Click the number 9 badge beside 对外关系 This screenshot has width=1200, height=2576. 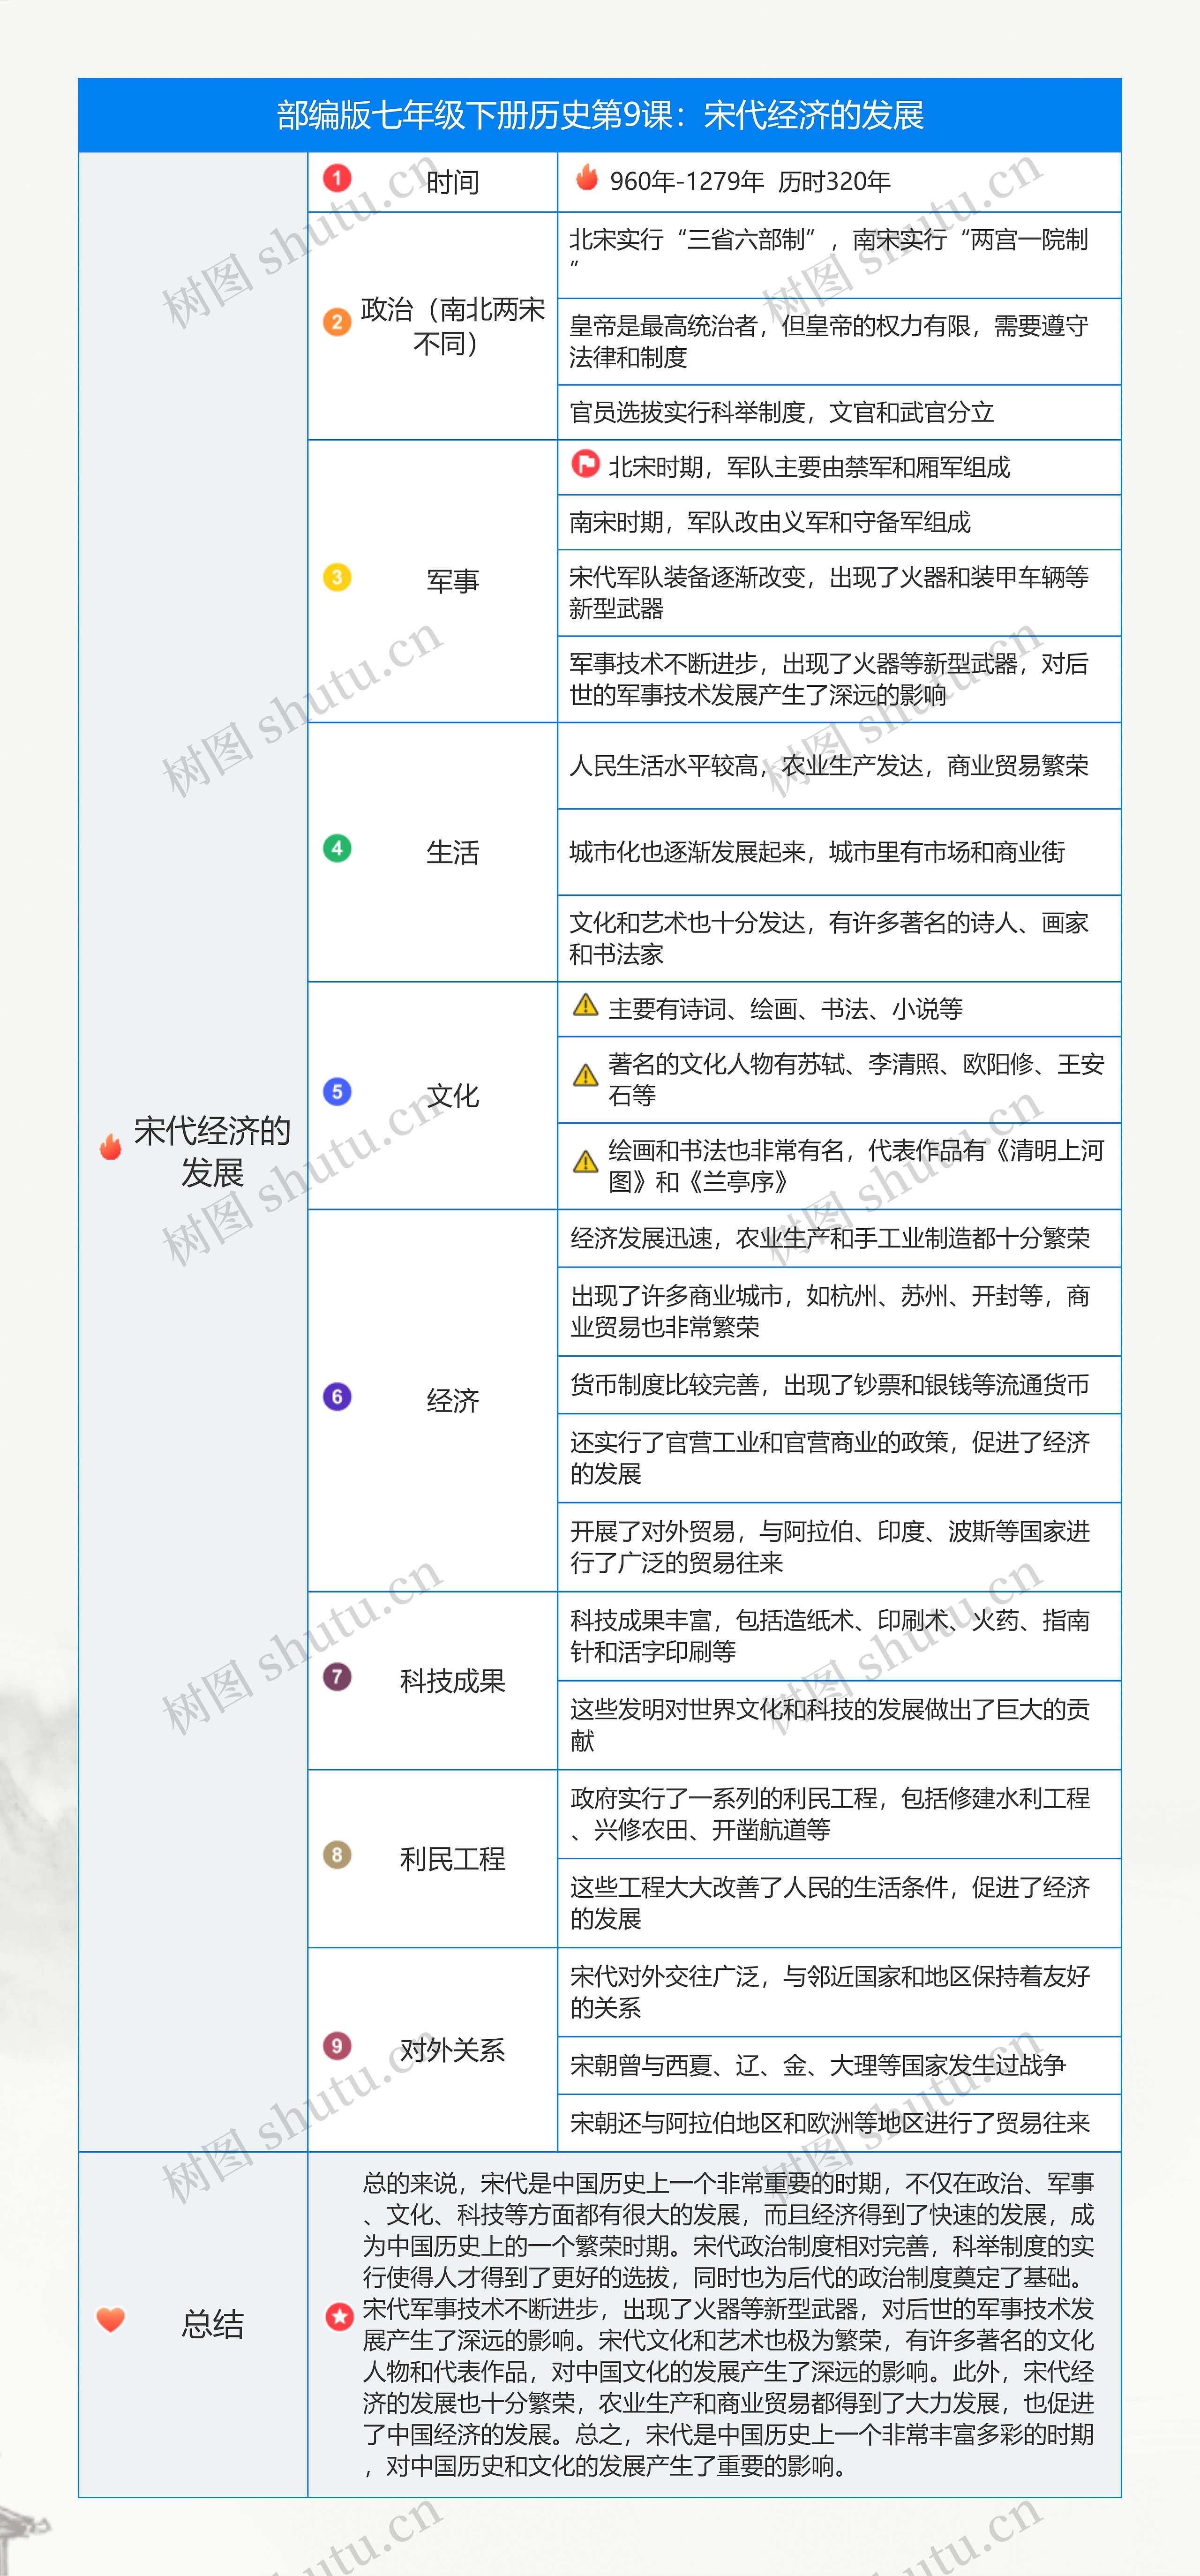(x=337, y=2045)
